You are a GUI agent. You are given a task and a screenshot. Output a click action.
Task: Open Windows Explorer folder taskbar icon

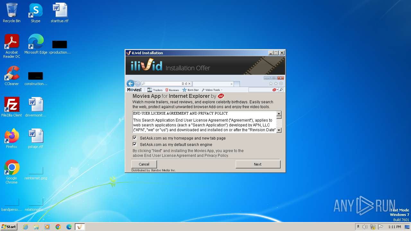point(36,227)
